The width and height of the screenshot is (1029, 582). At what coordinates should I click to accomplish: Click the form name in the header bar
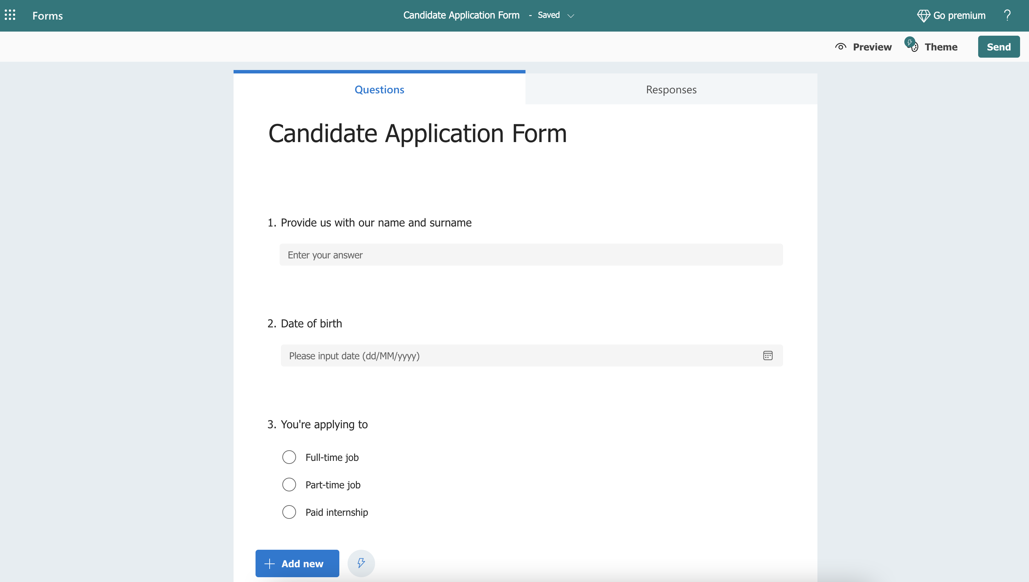click(461, 15)
